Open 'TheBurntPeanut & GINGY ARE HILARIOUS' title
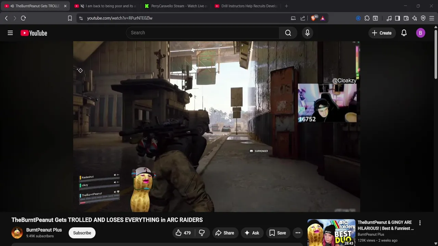438x246 pixels. (386, 225)
